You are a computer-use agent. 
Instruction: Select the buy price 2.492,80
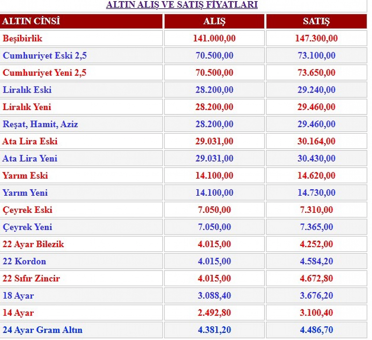click(x=214, y=312)
